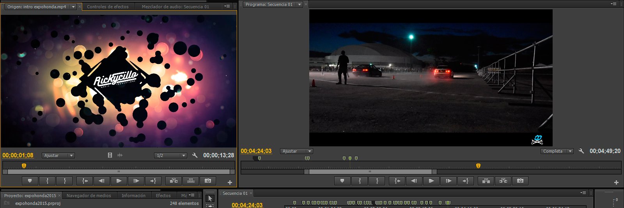The height and width of the screenshot is (208, 624).
Task: Mark Out point in Source monitor
Action: coord(65,181)
